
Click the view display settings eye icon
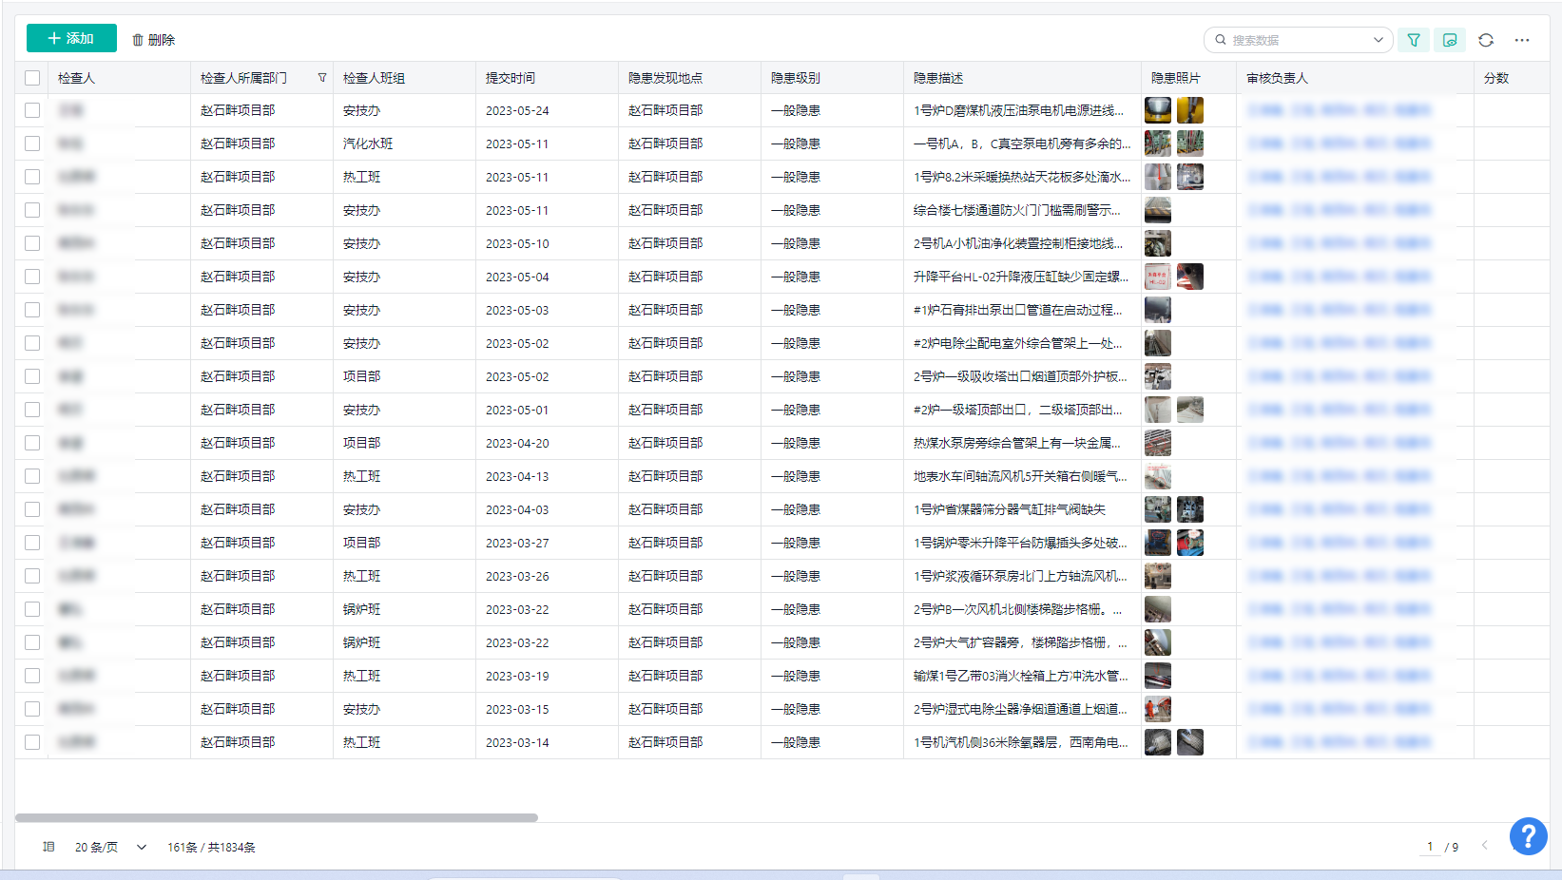point(1450,40)
